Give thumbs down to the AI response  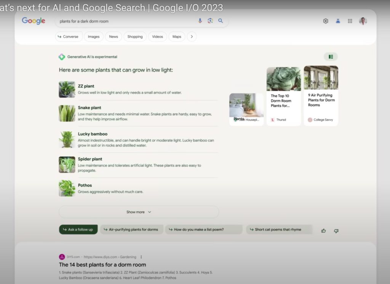click(336, 231)
